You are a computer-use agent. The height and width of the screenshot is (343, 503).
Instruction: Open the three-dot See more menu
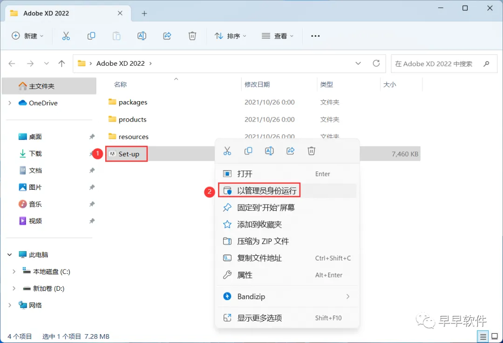click(315, 36)
